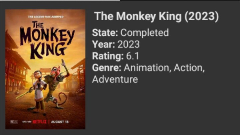This screenshot has height=135, width=240.
Task: Click the Netflix logo on the poster
Action: [x=40, y=122]
